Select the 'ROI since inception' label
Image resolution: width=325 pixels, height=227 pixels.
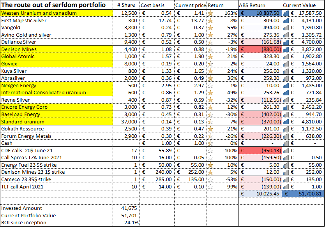point(24,223)
